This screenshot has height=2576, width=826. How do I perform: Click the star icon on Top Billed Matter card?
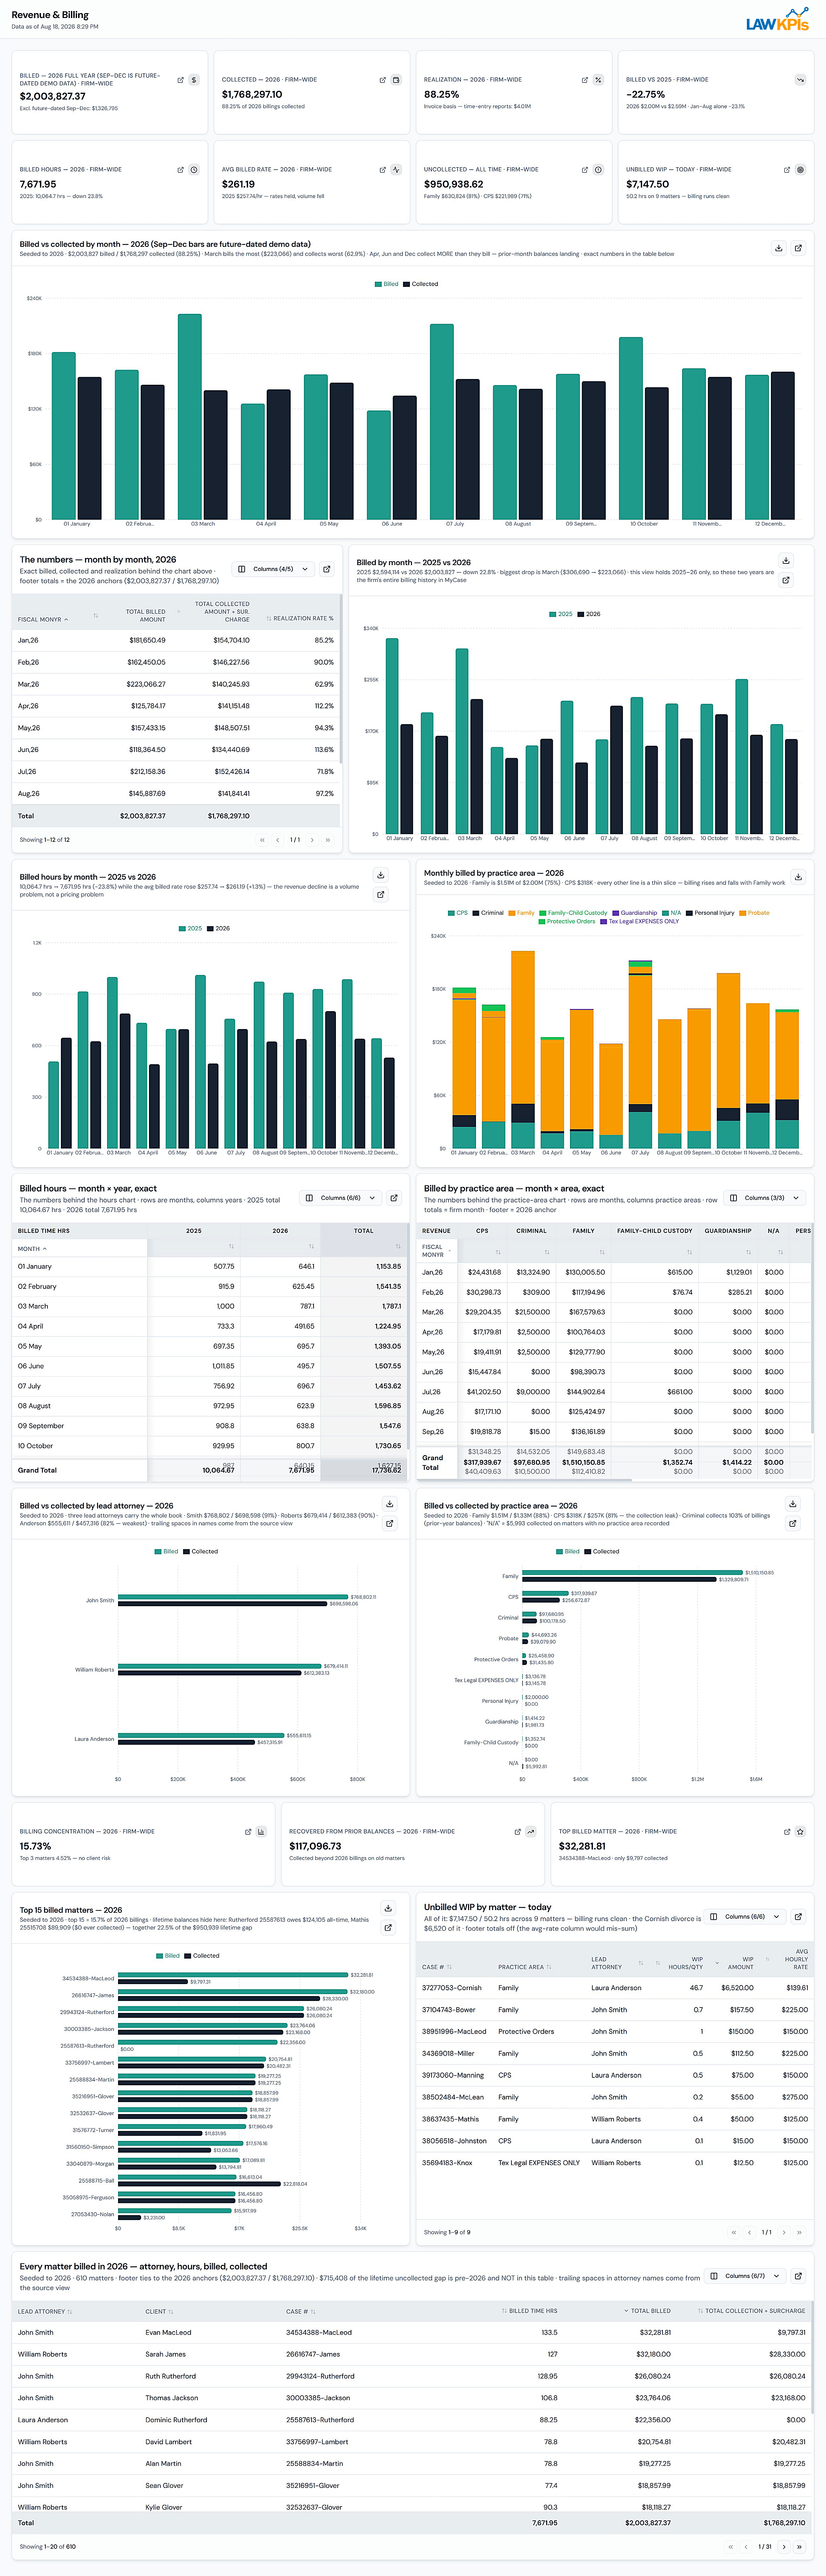(x=800, y=1832)
